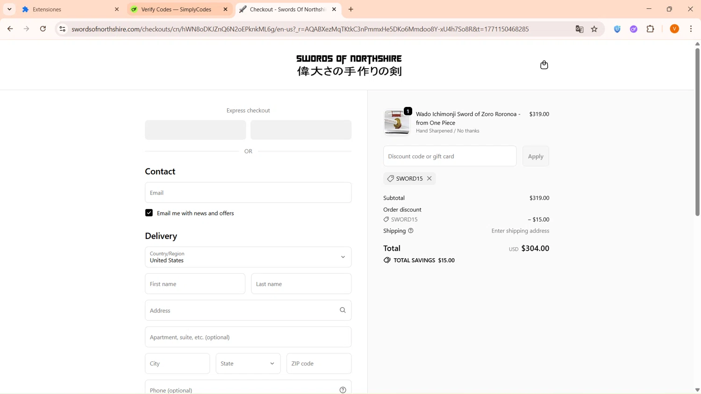Open Chrome three-dot menu

tap(691, 29)
